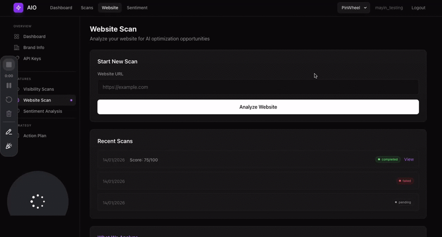Focus the Website URL input field
Image resolution: width=442 pixels, height=237 pixels.
(x=258, y=87)
